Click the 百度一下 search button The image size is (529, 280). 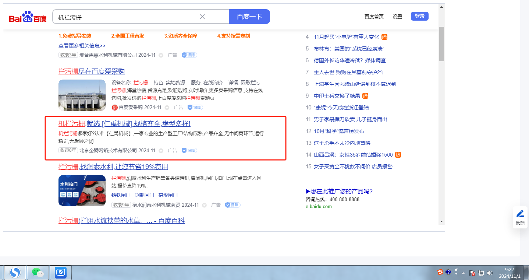coord(249,17)
